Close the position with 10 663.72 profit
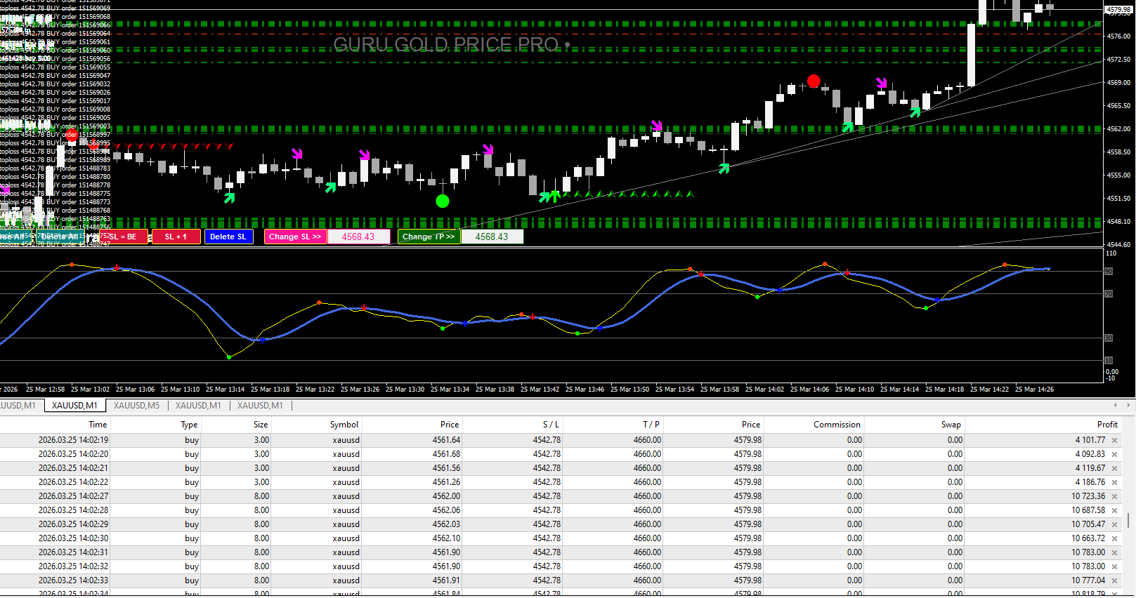1136x598 pixels. click(1114, 539)
